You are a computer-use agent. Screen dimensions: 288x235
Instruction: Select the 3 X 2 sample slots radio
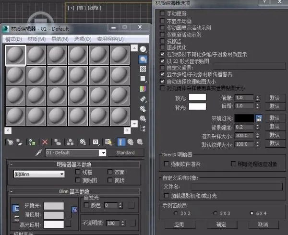pos(176,213)
